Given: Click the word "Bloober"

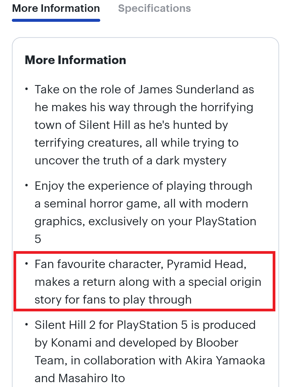Looking at the screenshot, I should (x=217, y=343).
